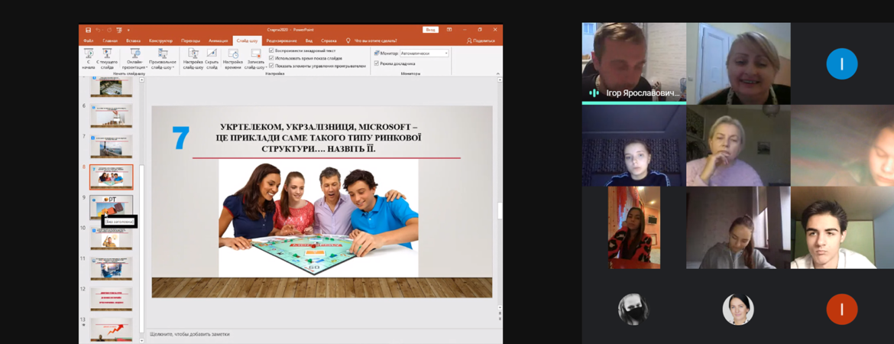Click the notes field 'Щелкните, чтобы добавить заметки'
894x344 pixels.
coord(189,334)
